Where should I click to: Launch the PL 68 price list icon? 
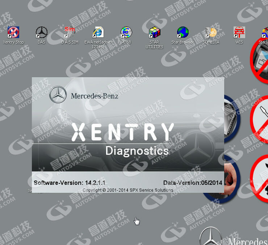pos(126,32)
